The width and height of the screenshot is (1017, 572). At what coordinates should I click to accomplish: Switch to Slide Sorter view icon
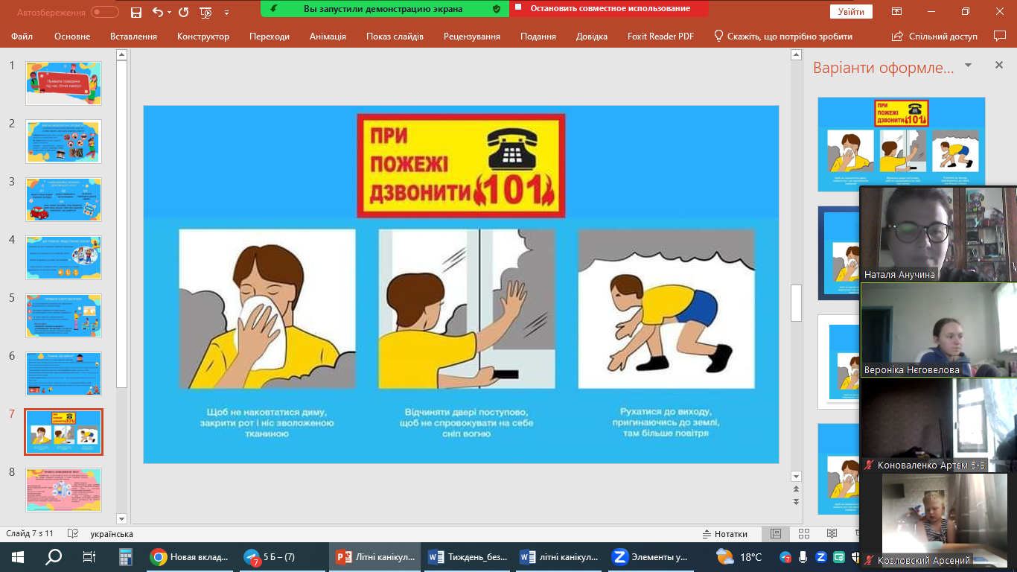803,534
